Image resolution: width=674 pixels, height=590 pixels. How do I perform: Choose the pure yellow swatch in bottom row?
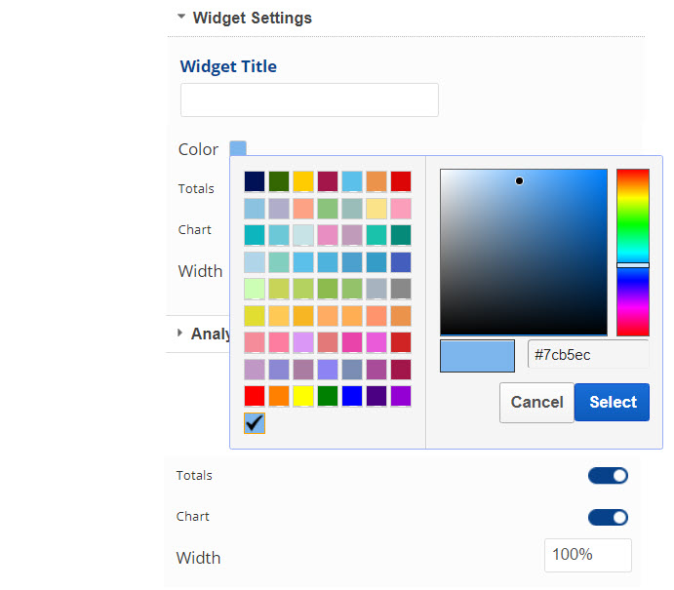(x=303, y=396)
